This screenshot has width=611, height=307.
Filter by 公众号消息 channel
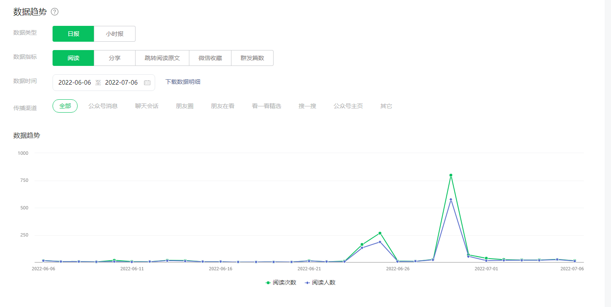click(103, 106)
